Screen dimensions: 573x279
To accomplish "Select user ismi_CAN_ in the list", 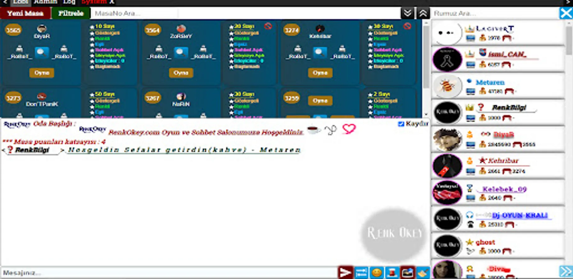I will tap(498, 59).
